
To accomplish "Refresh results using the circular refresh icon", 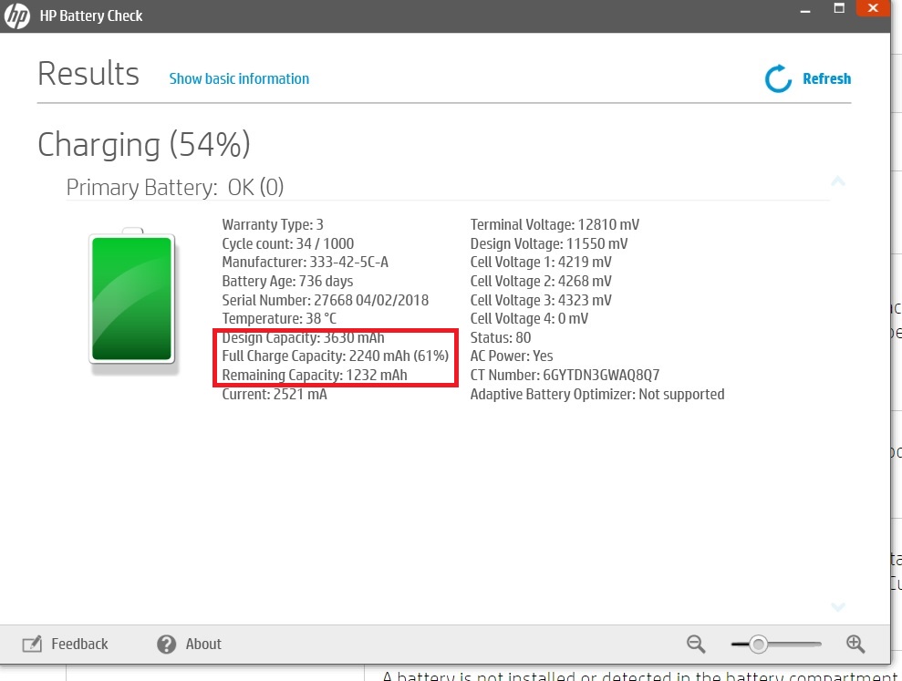I will click(x=776, y=78).
